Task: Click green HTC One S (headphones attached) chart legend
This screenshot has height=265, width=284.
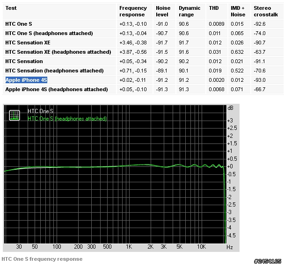Action: [x=67, y=119]
